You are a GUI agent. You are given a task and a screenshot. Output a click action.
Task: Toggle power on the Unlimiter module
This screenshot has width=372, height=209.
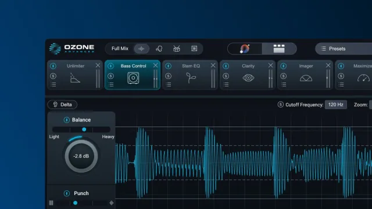click(x=53, y=66)
